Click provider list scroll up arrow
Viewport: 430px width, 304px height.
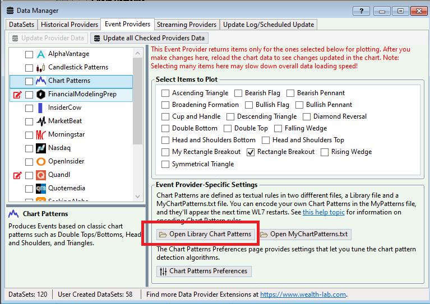pyautogui.click(x=138, y=53)
